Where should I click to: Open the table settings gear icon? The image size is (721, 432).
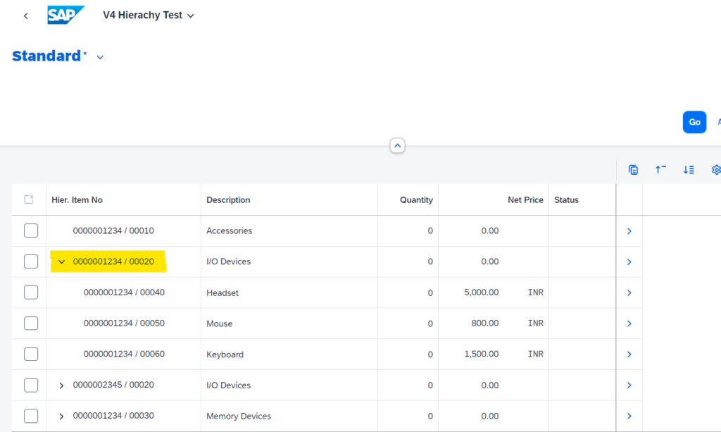pos(715,170)
